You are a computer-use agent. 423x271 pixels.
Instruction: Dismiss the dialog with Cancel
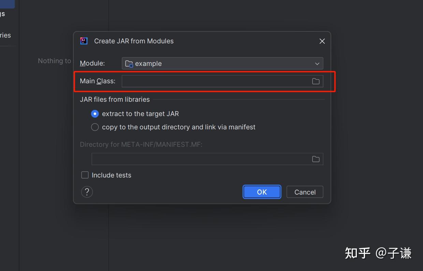305,192
